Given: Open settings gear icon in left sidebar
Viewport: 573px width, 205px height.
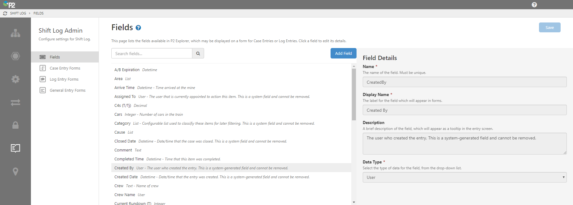Looking at the screenshot, I should pos(15,79).
